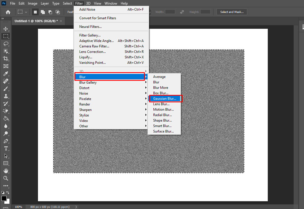
Task: Click the Select and Mask button
Action: pos(232,12)
